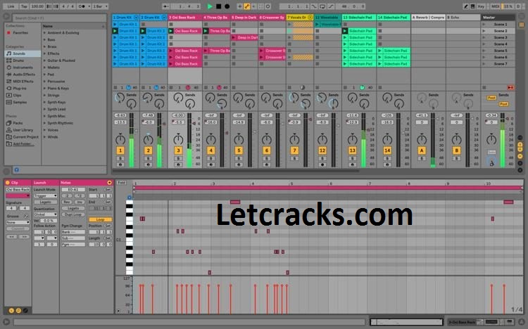Viewport: 528px width, 329px height.
Task: Open the Audio Effects category
Action: click(x=23, y=75)
